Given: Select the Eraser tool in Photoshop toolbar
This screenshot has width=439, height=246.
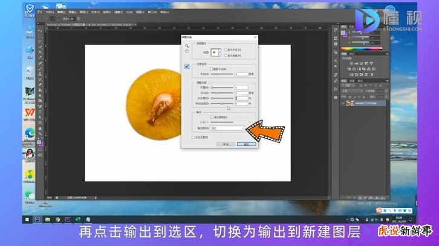Looking at the screenshot, I should click(x=41, y=85).
